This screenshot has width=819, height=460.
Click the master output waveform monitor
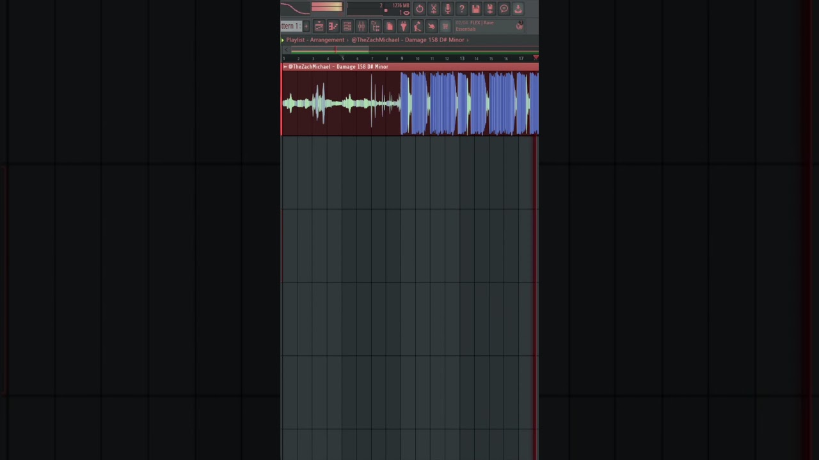point(295,8)
